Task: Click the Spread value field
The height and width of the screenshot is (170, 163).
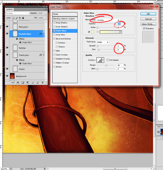Action: click(120, 46)
